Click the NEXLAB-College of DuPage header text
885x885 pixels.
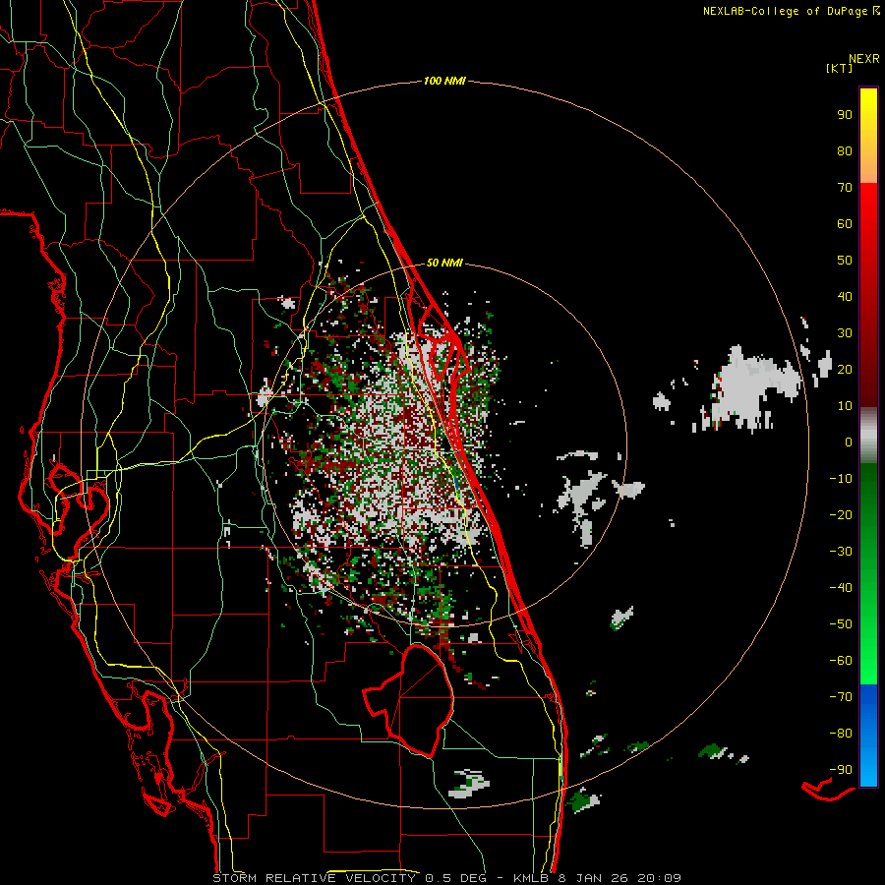785,11
